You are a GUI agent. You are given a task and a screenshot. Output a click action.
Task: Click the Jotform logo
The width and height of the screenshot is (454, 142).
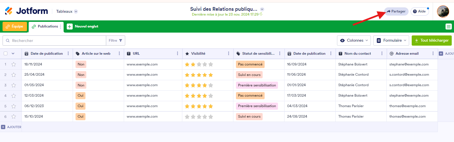26,11
